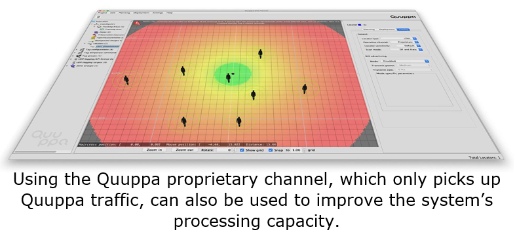The image size is (517, 240).
Task: Click the red warning triangle icon above map
Action: pyautogui.click(x=136, y=23)
